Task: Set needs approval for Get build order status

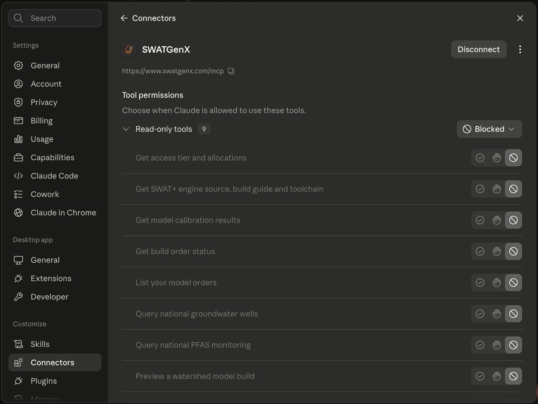Action: click(x=497, y=251)
